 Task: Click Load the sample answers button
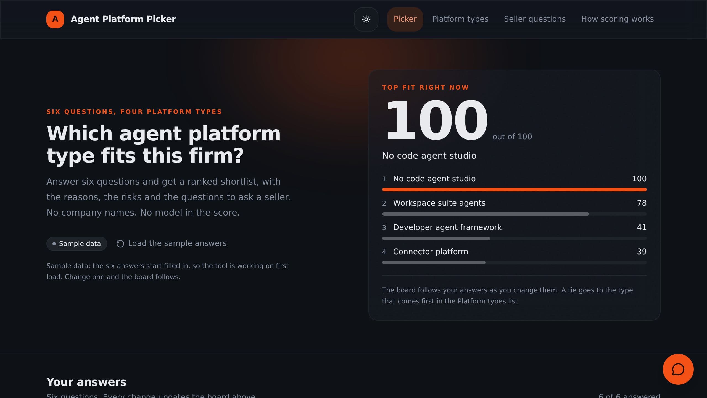(171, 243)
